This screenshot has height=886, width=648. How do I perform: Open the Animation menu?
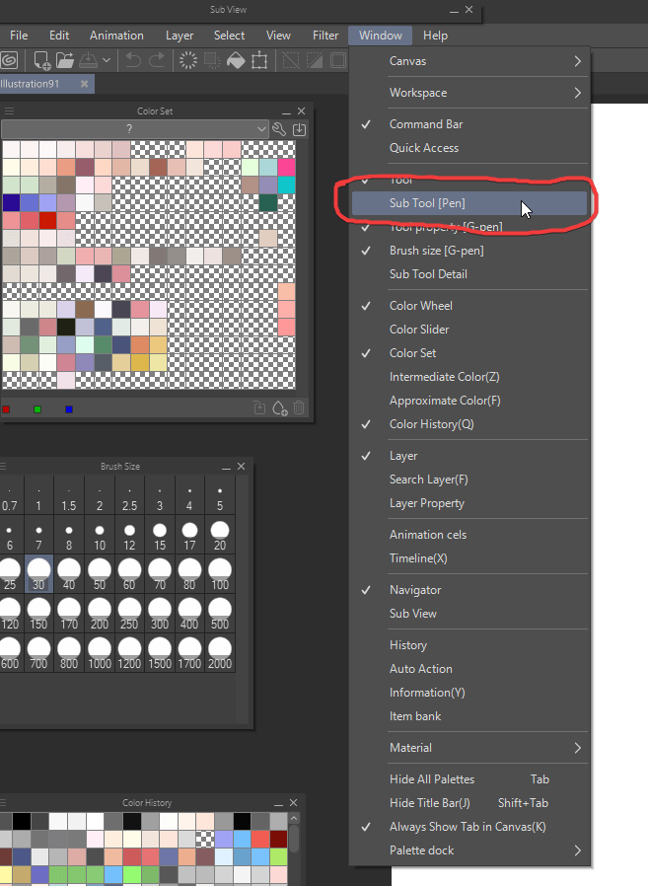(x=116, y=36)
